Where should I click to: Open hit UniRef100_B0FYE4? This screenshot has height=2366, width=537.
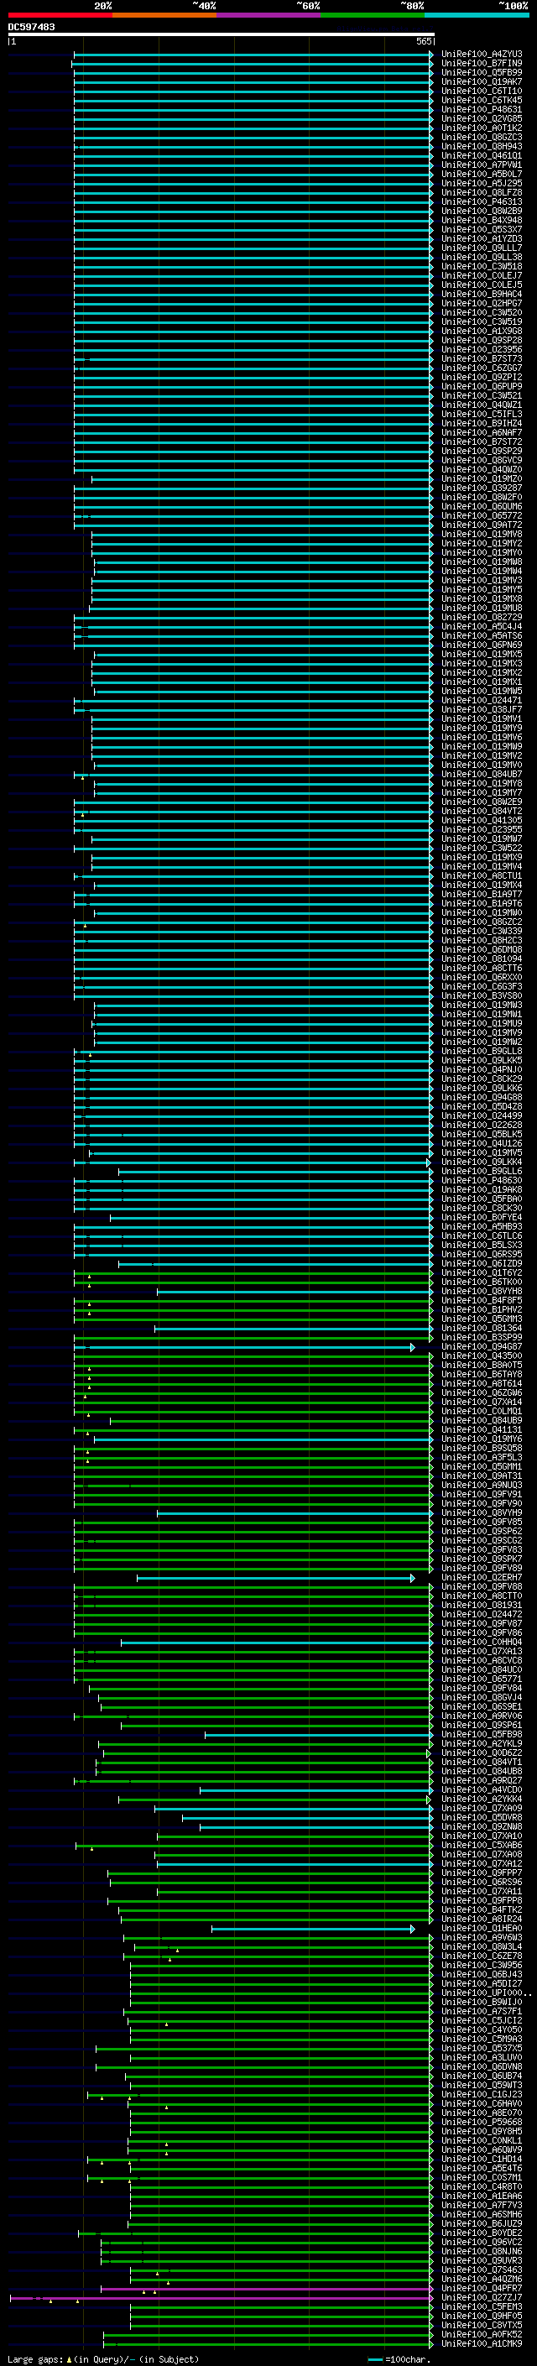482,1217
